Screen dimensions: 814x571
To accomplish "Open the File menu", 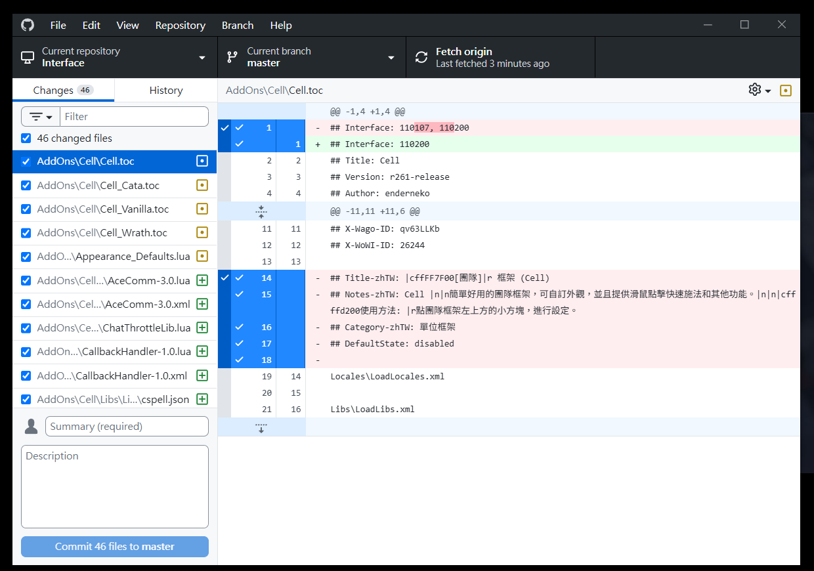I will pos(58,25).
